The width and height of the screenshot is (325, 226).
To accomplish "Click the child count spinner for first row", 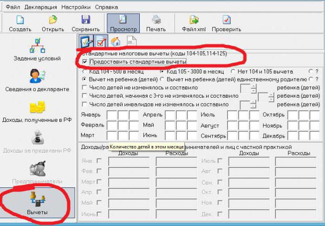I will click(253, 87).
